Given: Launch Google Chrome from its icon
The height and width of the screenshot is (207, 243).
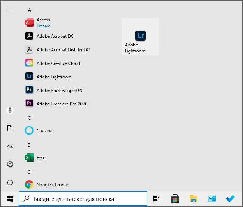Looking at the screenshot, I should coord(29,184).
